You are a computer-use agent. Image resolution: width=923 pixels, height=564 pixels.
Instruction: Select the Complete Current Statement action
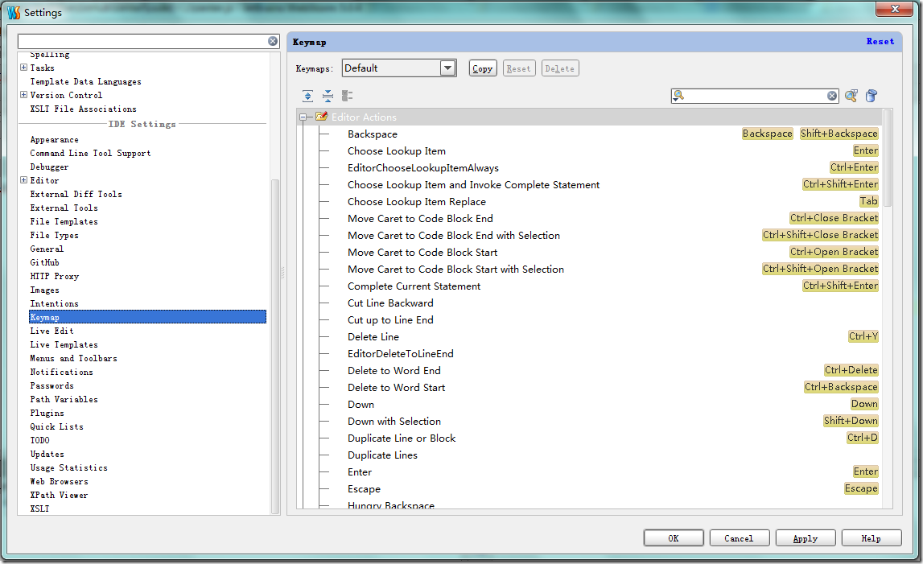coord(414,286)
